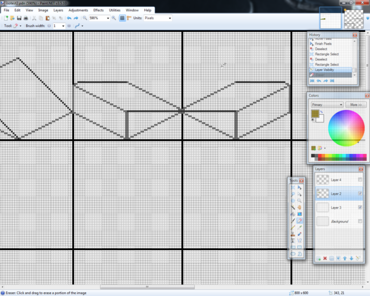Toggle Layer 3 visibility checkbox
Viewport: 370px width, 296px height.
[360, 207]
